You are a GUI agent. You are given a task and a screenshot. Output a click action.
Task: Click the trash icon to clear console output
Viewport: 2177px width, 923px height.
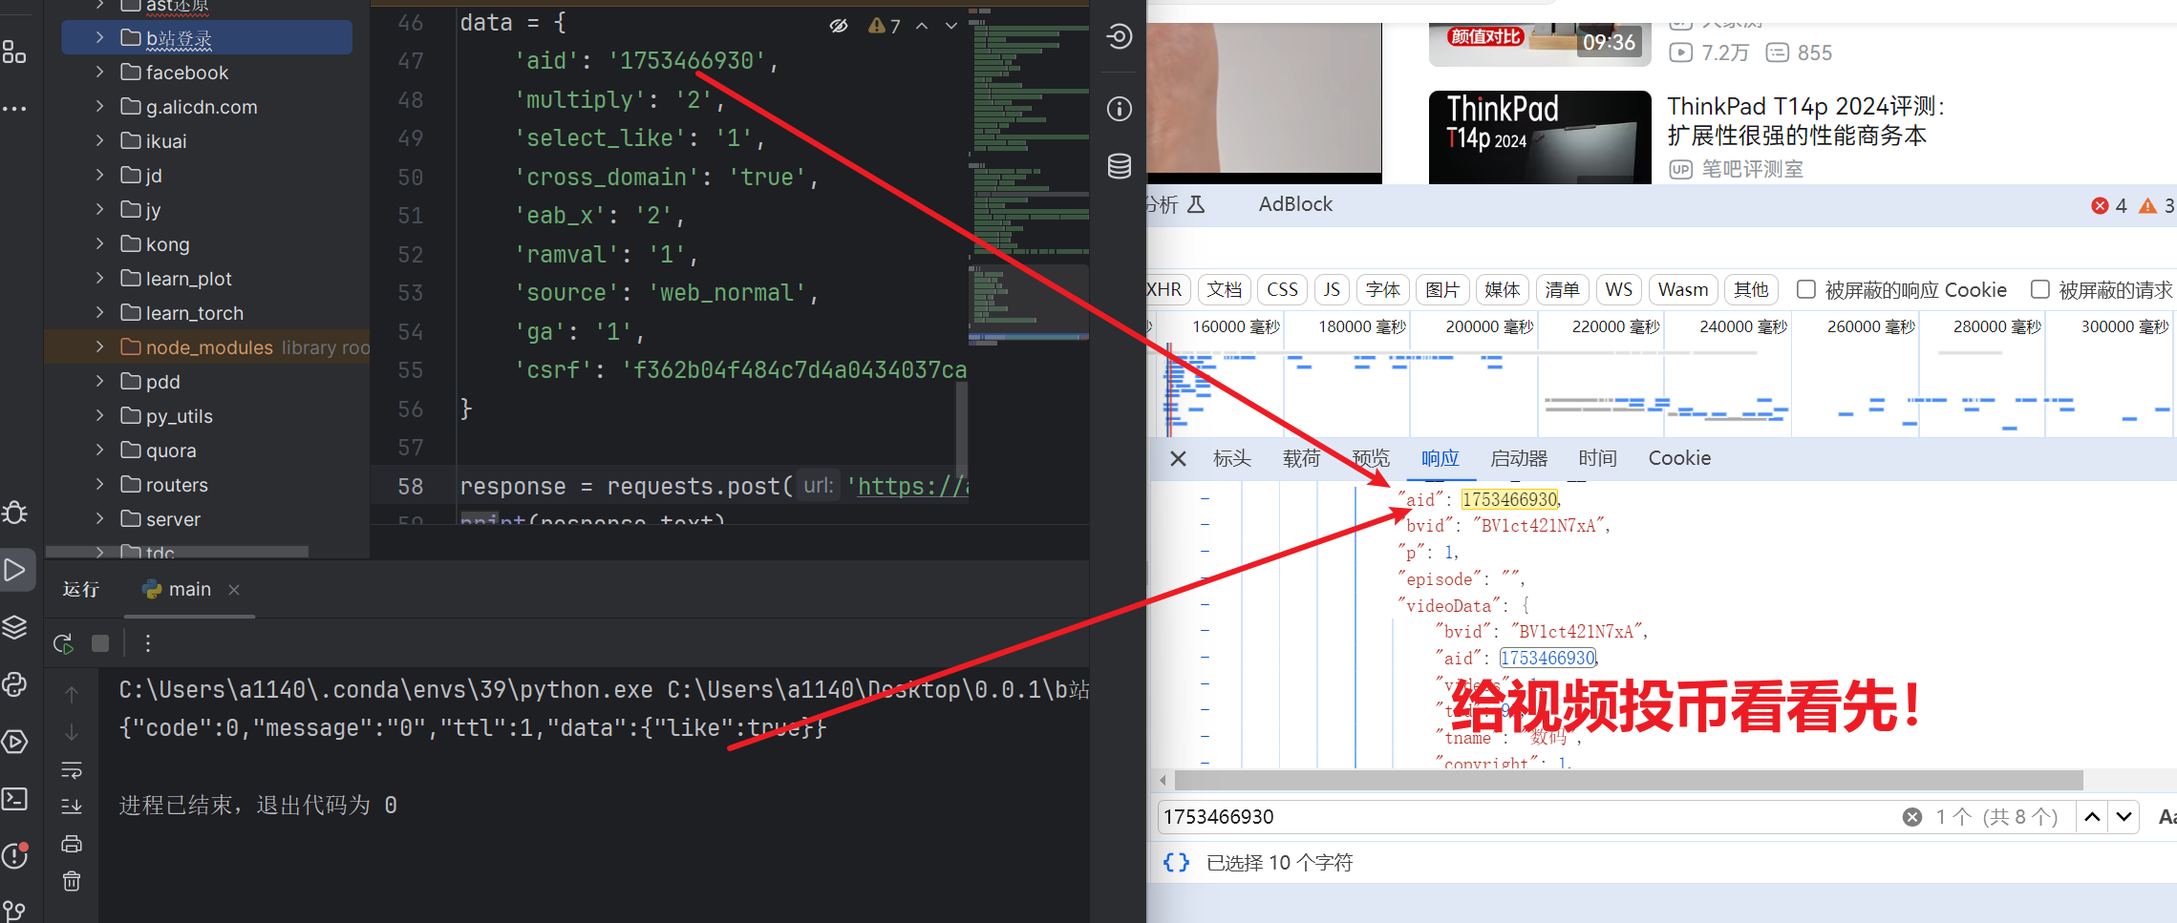72,881
